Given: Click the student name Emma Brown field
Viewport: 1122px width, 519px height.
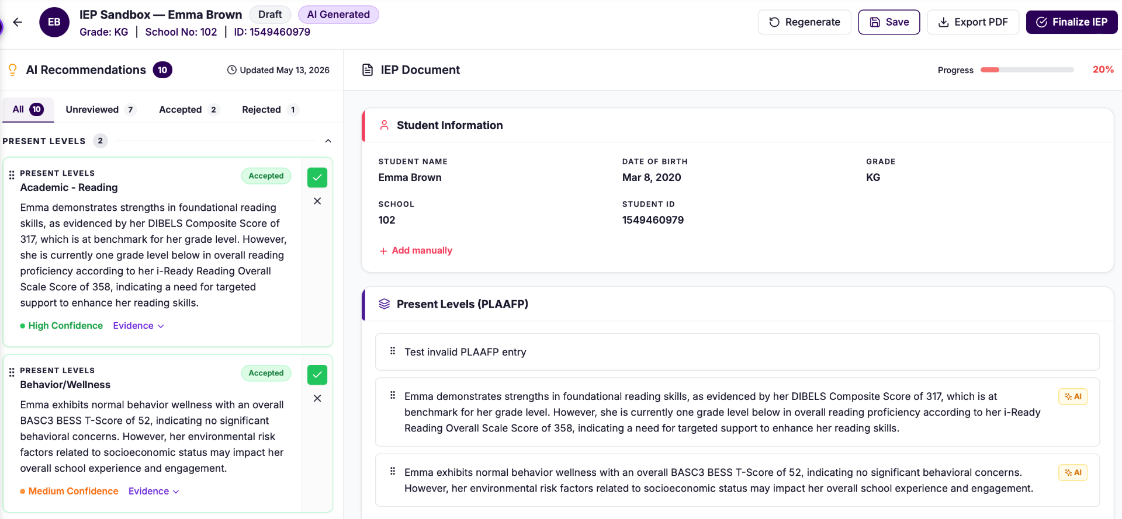Looking at the screenshot, I should tap(410, 177).
